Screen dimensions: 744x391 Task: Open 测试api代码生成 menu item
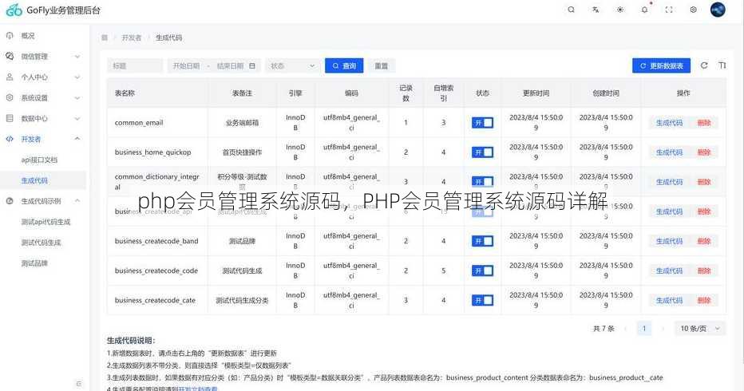[x=46, y=222]
